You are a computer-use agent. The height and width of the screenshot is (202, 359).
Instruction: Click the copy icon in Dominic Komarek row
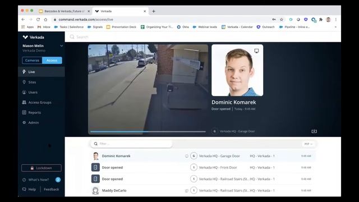(x=187, y=156)
